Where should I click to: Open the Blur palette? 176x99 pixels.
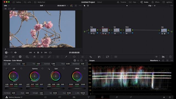pyautogui.click(x=91, y=57)
